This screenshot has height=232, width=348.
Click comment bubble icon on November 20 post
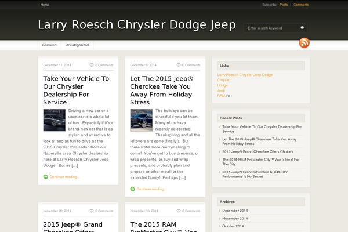92,211
